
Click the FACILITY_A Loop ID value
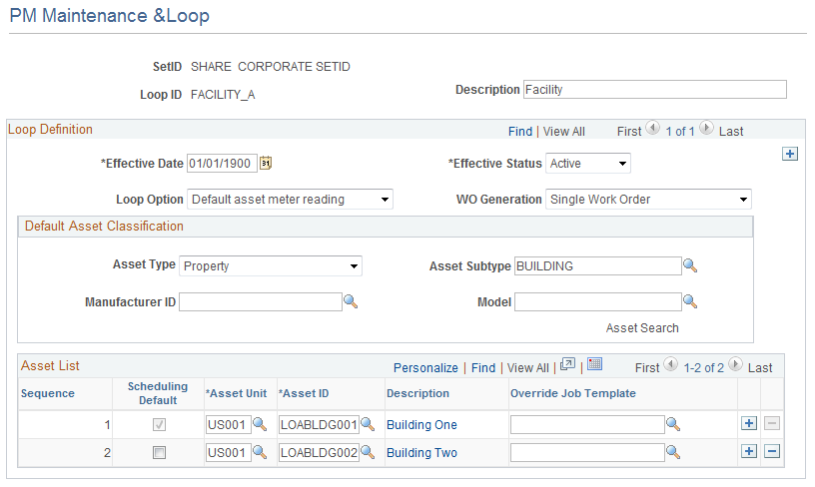[223, 95]
